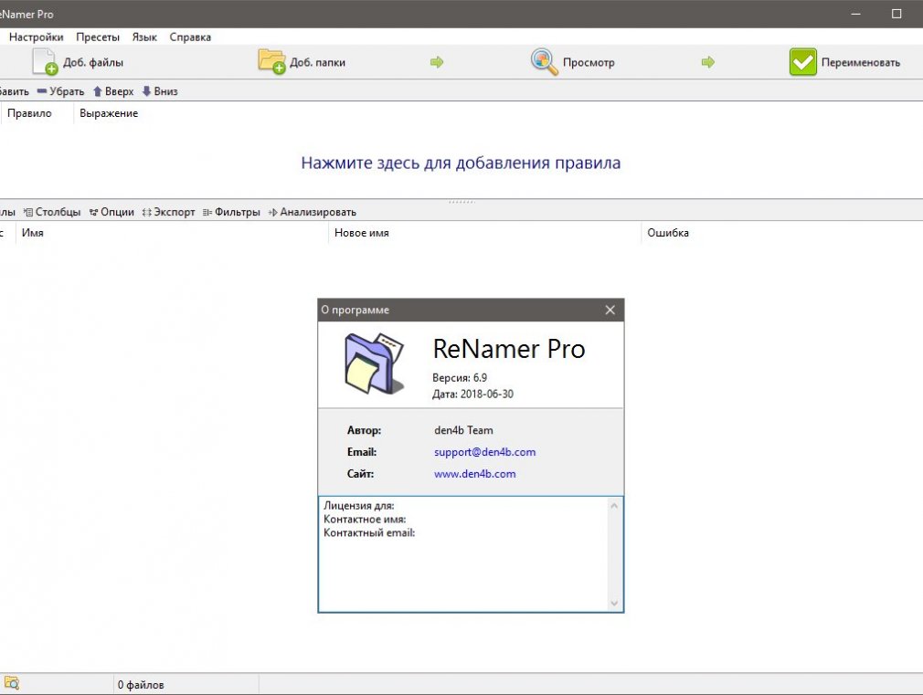Click the ReNamer Pro folder logo

375,363
